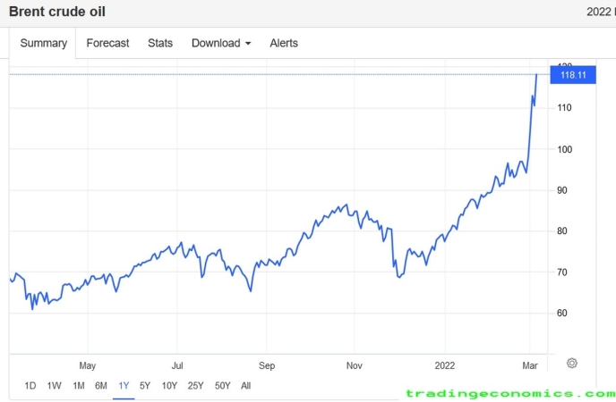Select the 6M time range
Viewport: 616px width, 402px height.
pos(101,386)
